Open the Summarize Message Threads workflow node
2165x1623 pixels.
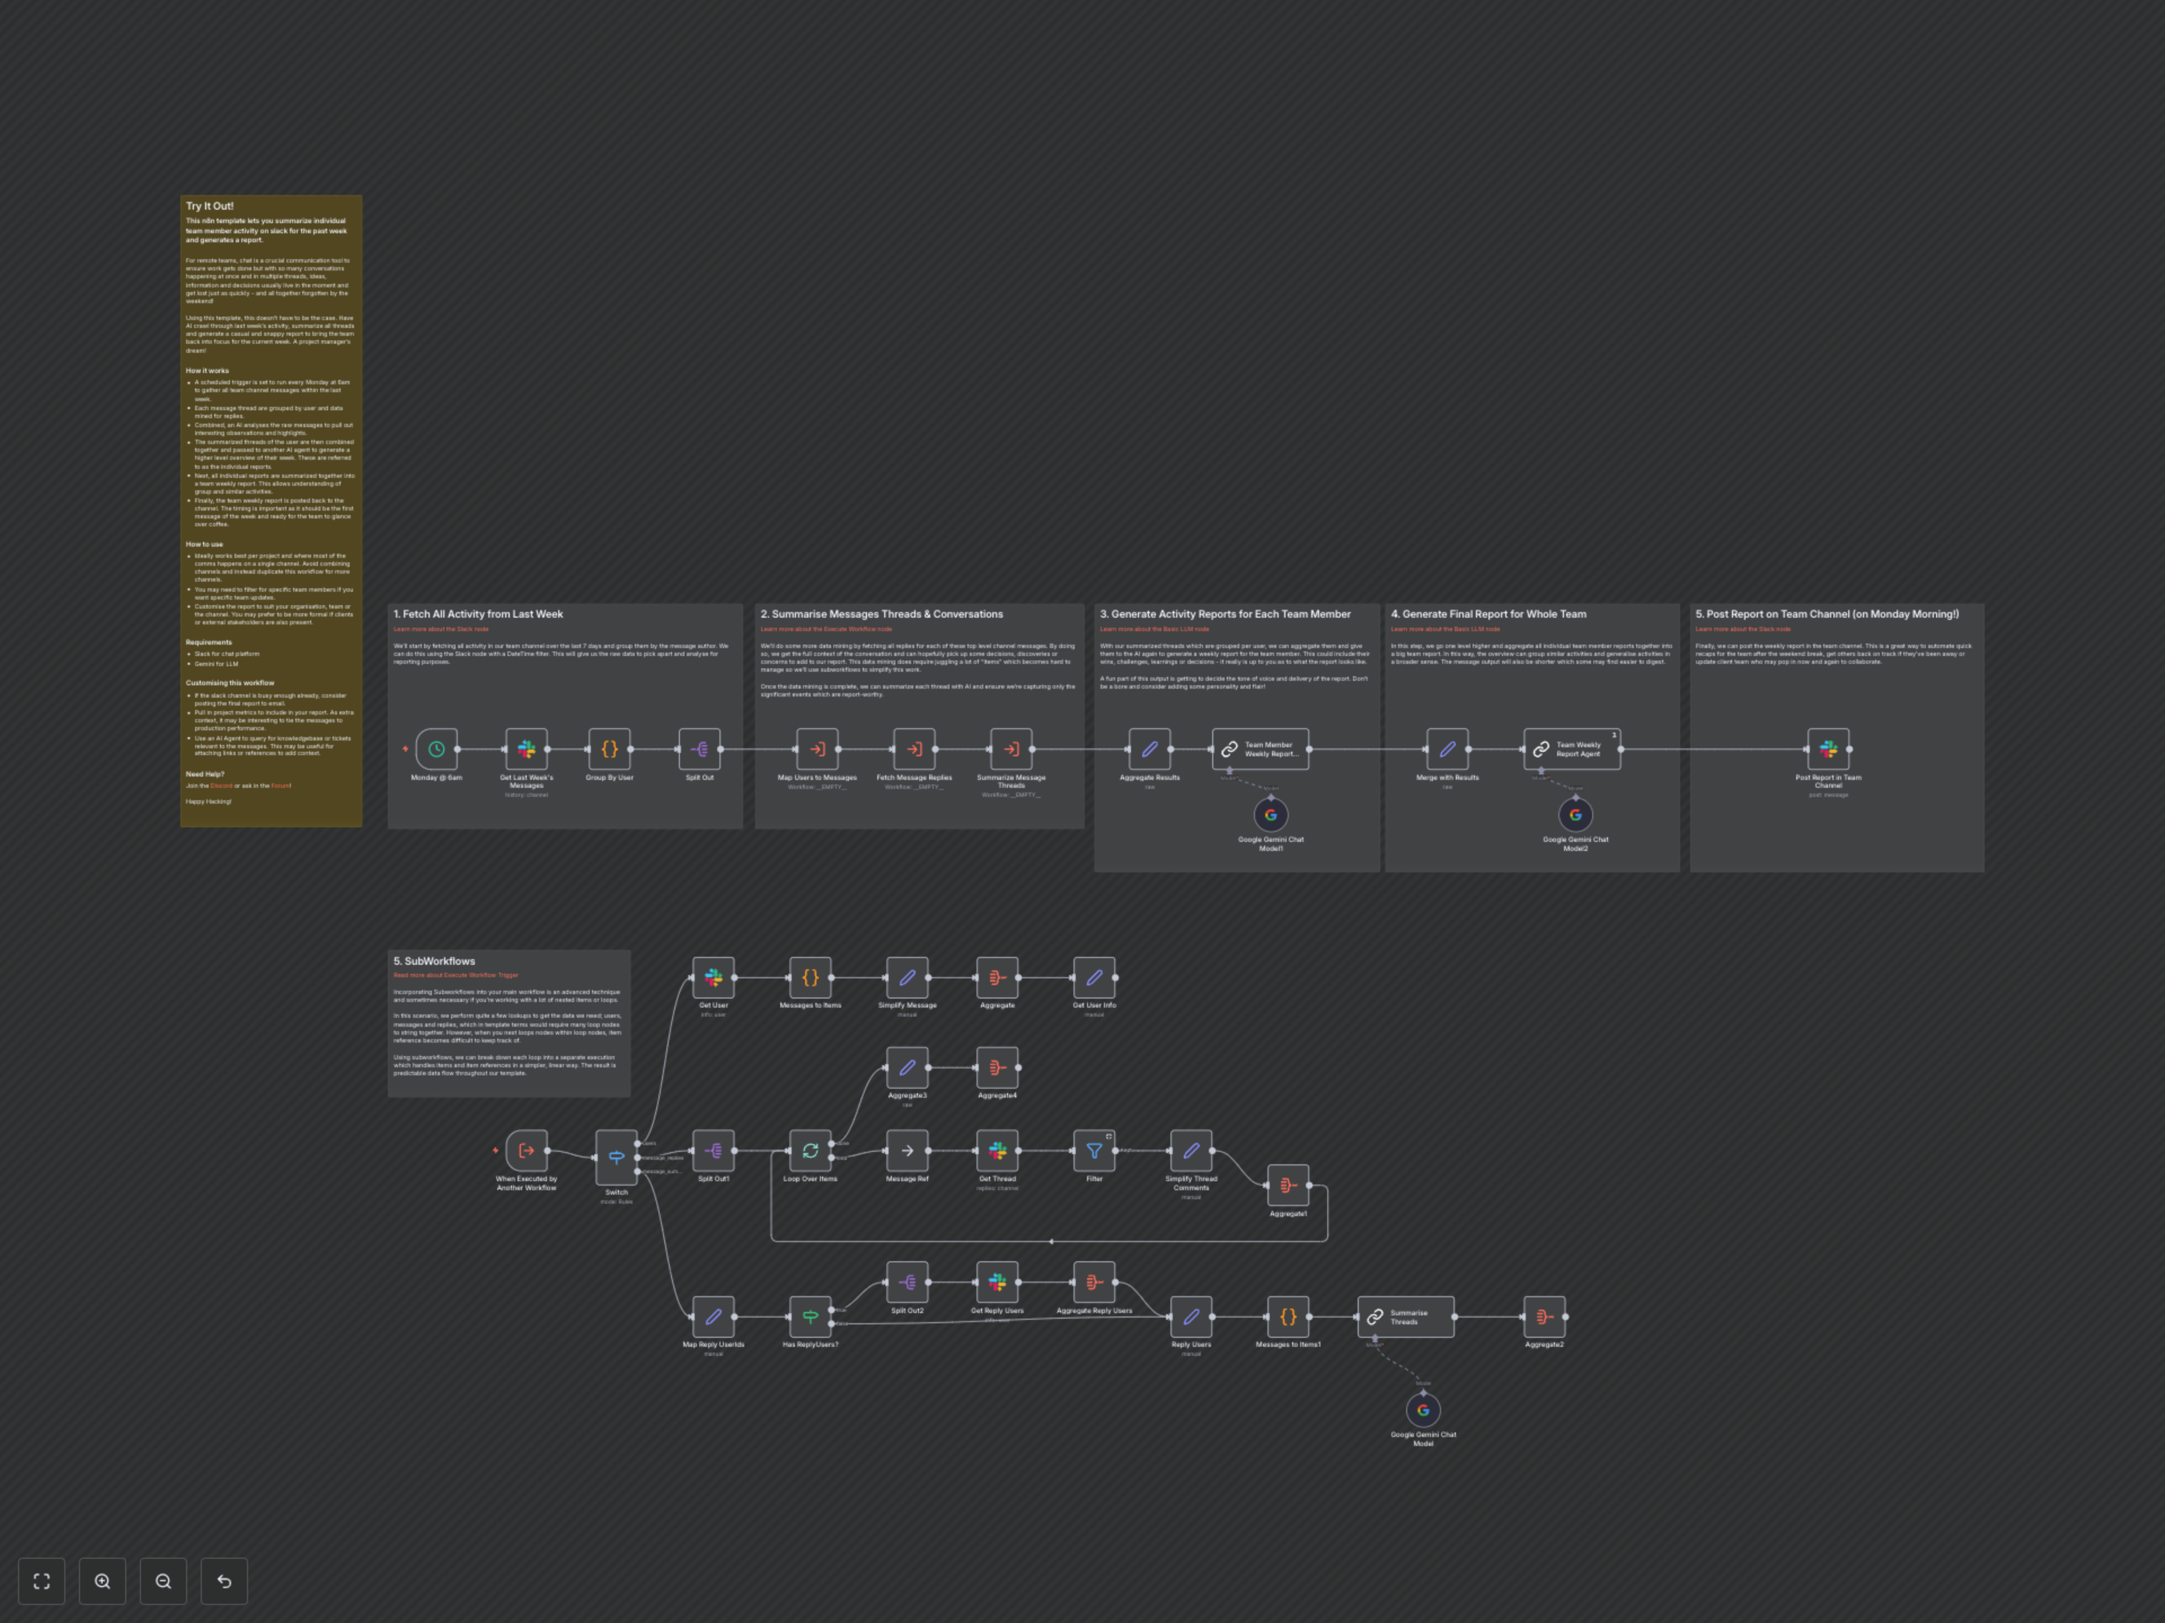1013,750
